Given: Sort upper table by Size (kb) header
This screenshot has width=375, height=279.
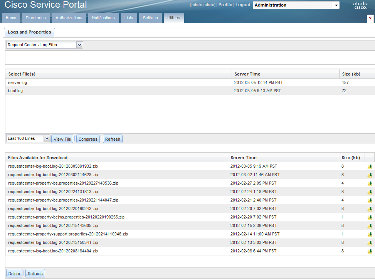Looking at the screenshot, I should click(357, 74).
